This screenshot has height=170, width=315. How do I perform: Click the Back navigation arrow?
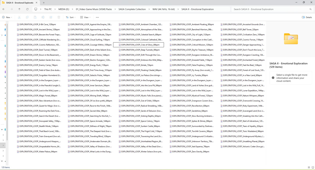pyautogui.click(x=4, y=9)
